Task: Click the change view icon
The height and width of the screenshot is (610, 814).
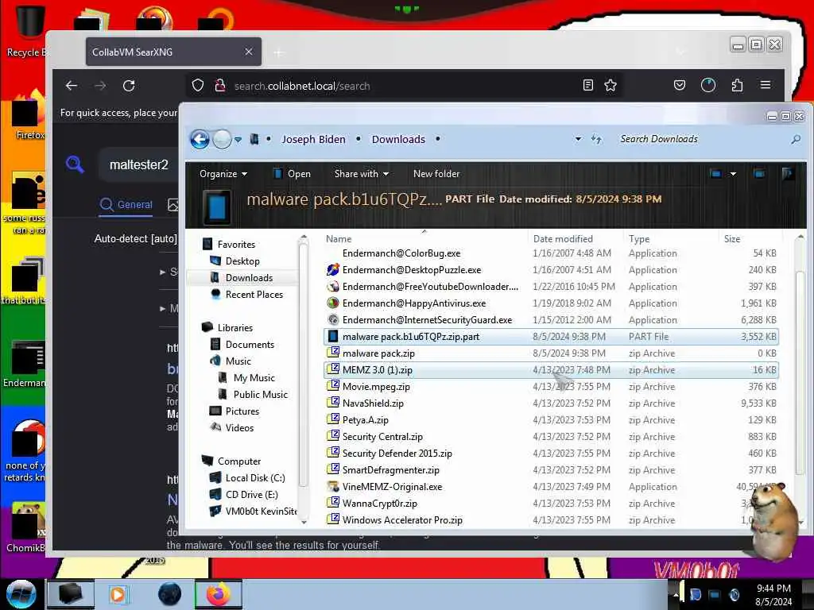Action: (x=716, y=174)
